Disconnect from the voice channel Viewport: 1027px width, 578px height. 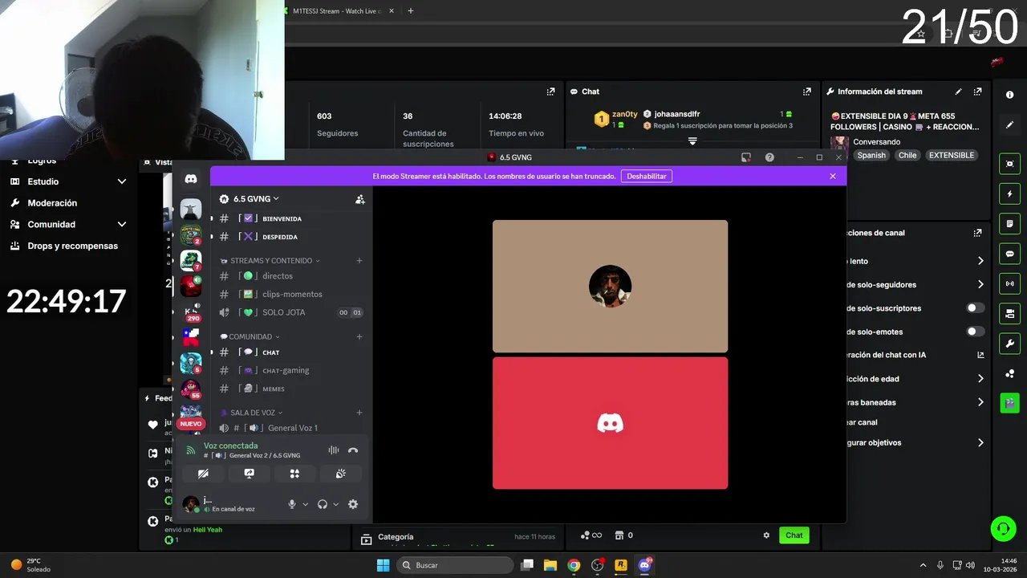pyautogui.click(x=353, y=450)
